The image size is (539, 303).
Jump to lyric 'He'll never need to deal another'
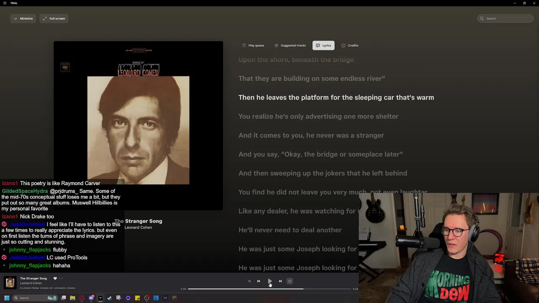click(x=290, y=230)
